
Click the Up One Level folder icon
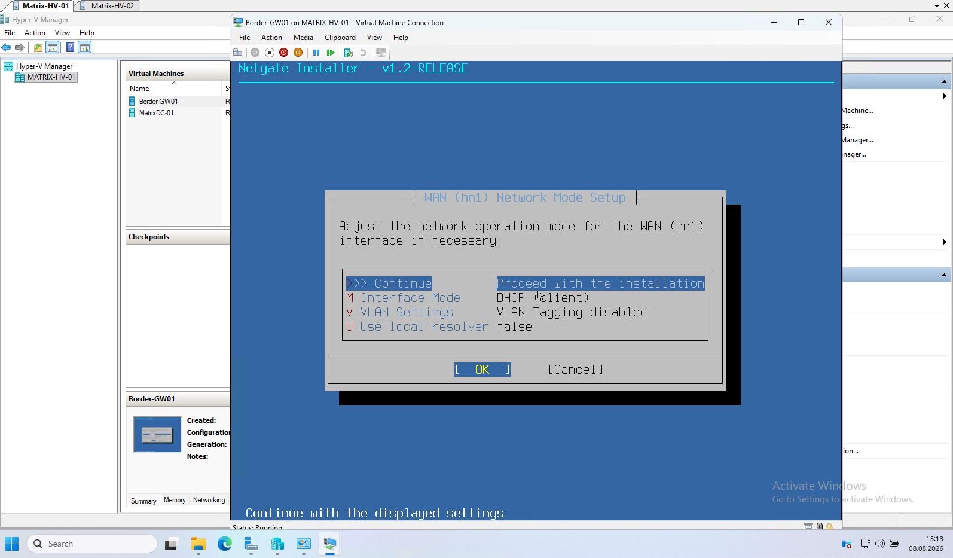click(x=38, y=47)
